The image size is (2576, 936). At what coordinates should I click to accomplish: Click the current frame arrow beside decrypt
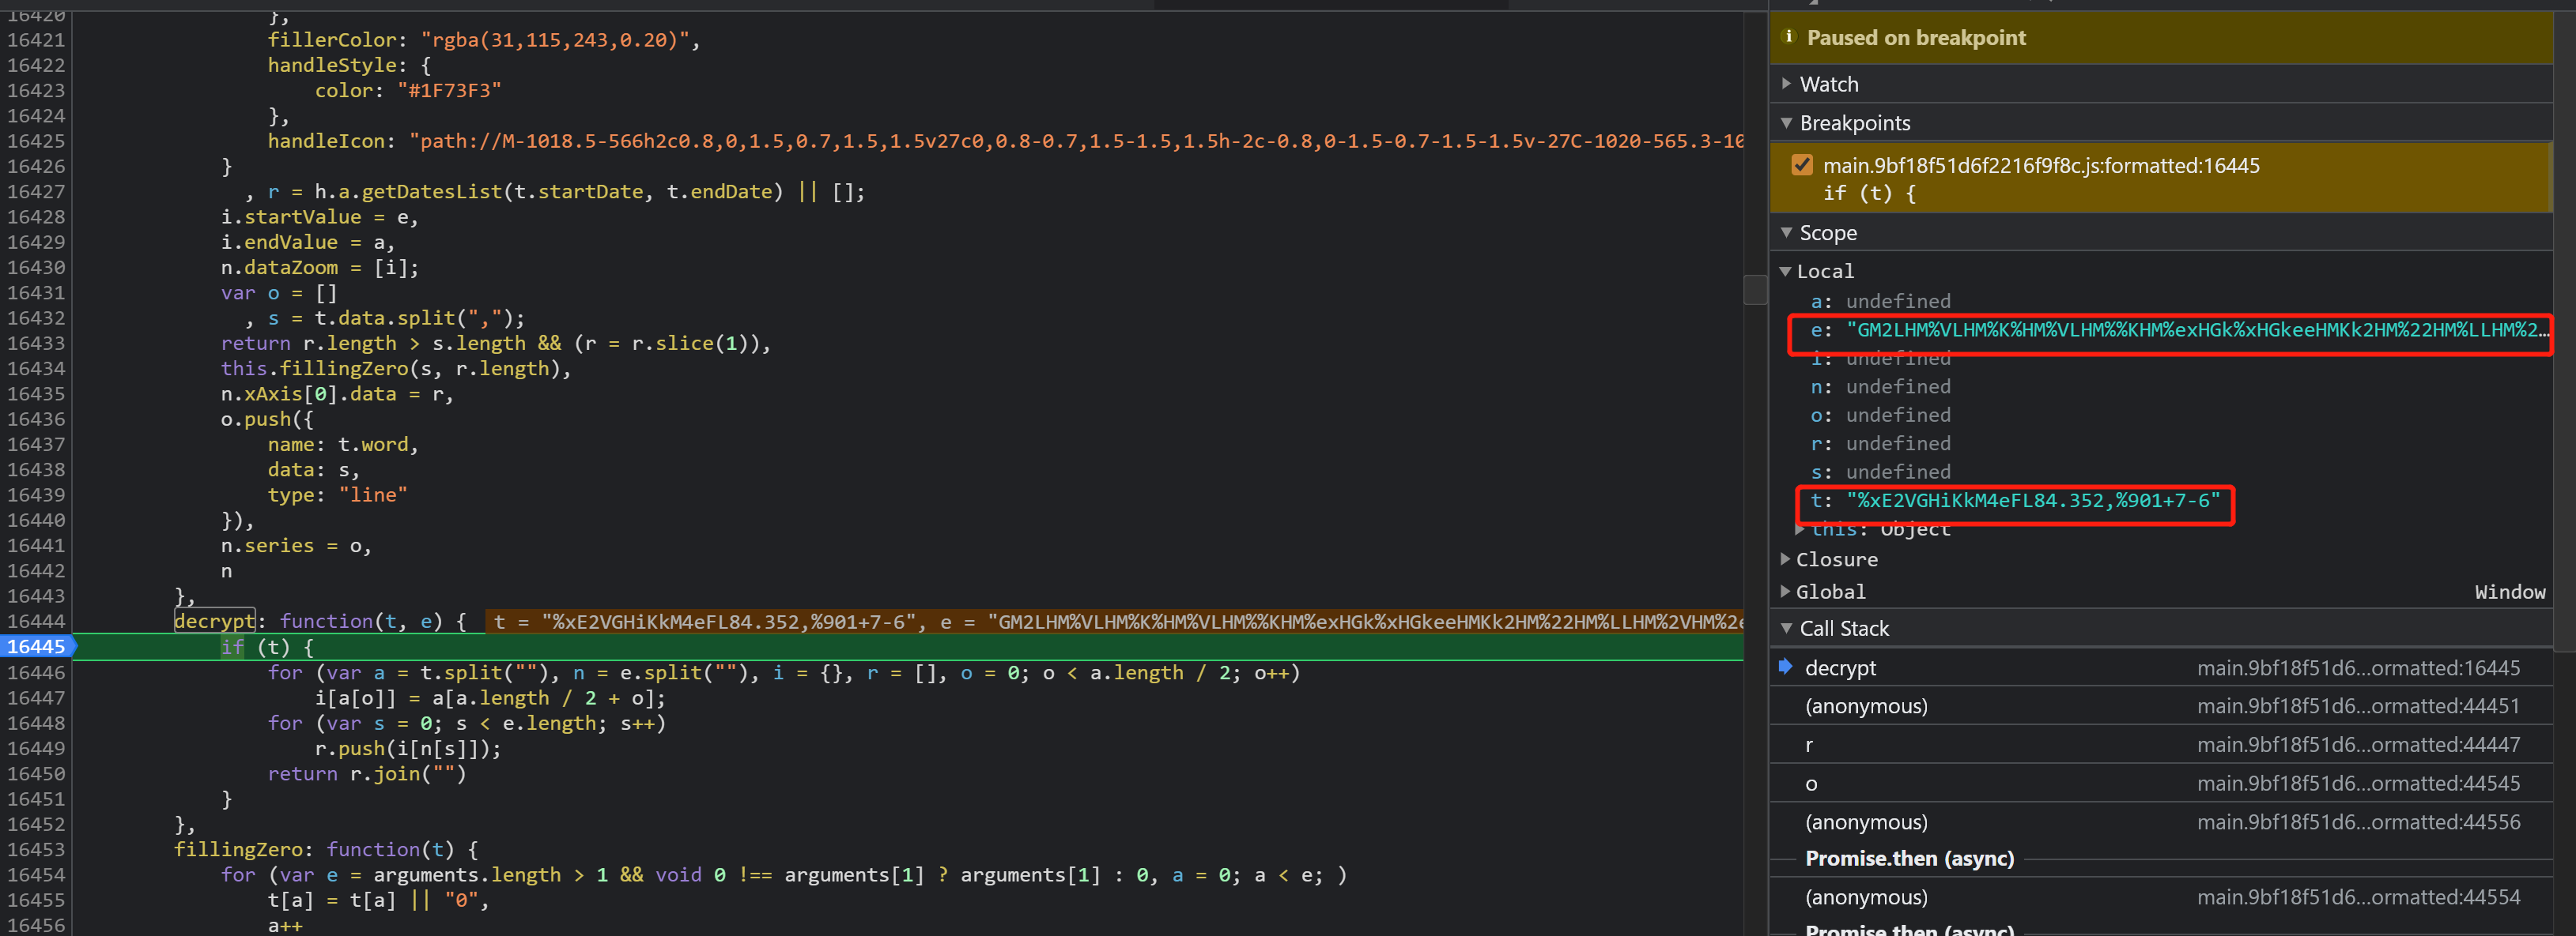pos(1785,667)
